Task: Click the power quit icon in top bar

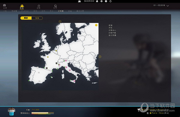Action: click(x=110, y=1)
